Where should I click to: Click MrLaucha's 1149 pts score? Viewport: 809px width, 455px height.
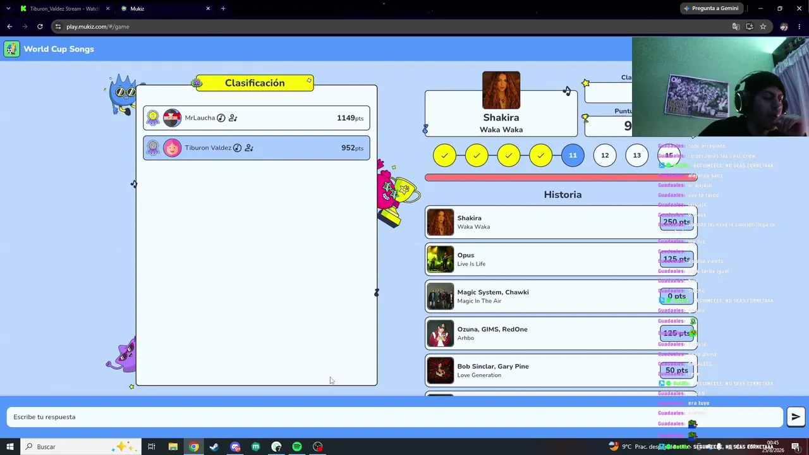[350, 118]
